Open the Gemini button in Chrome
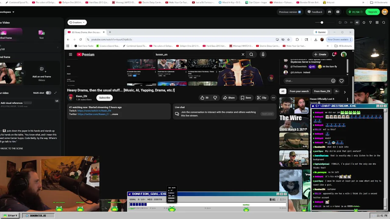Viewport: 390px width, 219px height. pos(320,32)
